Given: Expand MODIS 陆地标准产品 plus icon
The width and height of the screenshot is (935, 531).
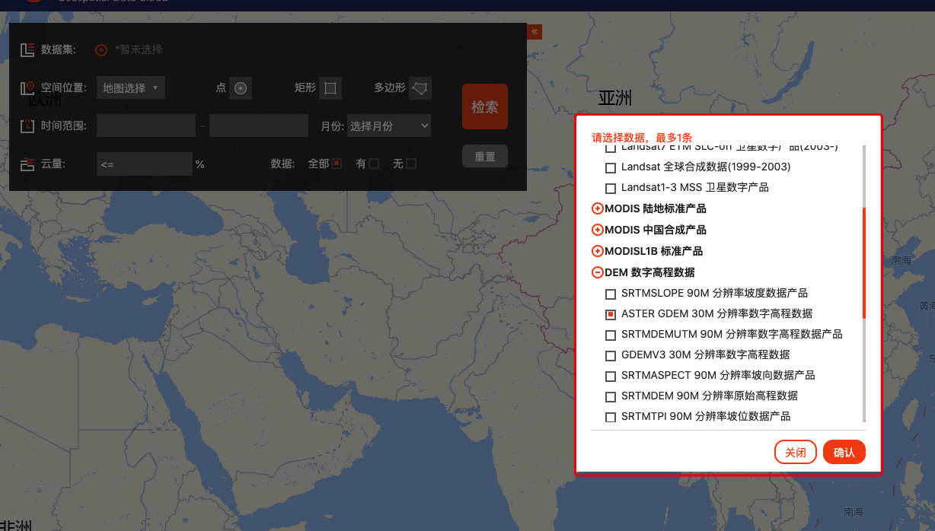Looking at the screenshot, I should [598, 208].
